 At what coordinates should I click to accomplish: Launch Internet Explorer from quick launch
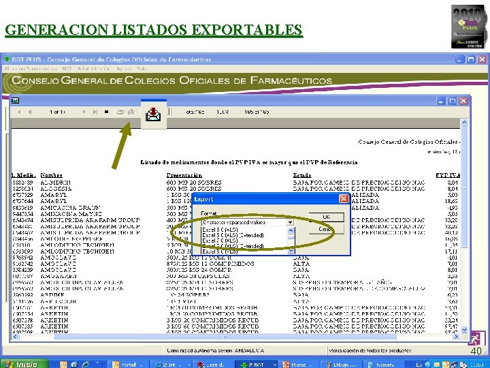click(85, 364)
